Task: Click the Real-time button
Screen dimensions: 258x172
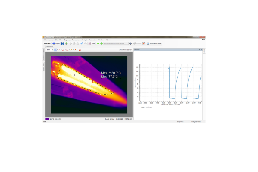Action: click(x=47, y=43)
